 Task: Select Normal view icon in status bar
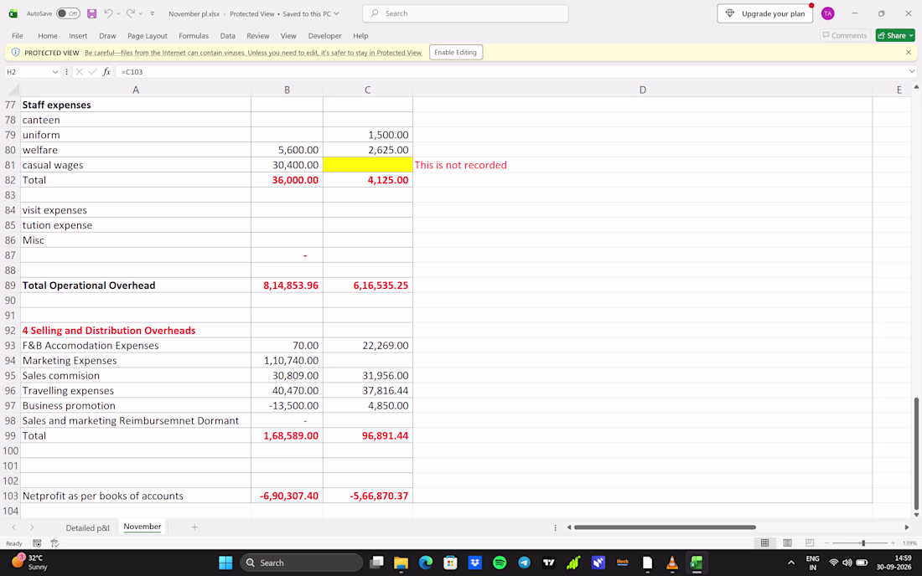point(765,543)
